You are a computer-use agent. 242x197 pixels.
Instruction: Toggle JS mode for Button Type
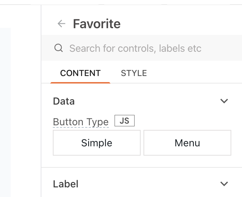[124, 121]
